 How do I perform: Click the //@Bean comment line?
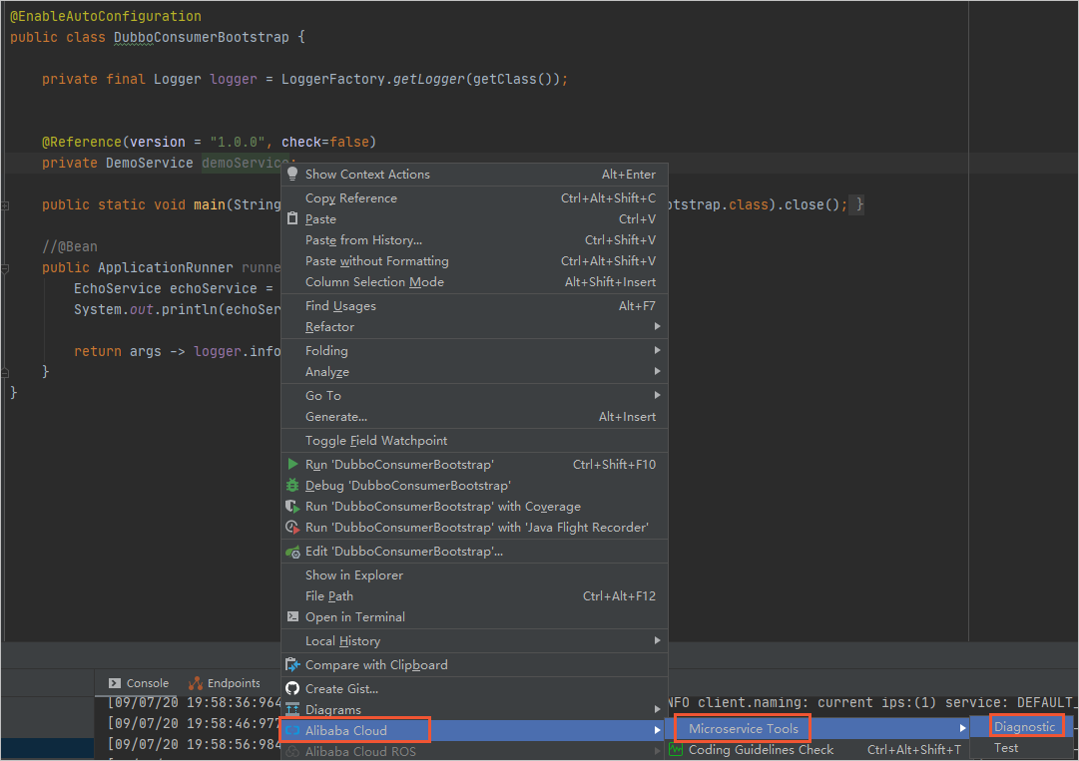70,246
